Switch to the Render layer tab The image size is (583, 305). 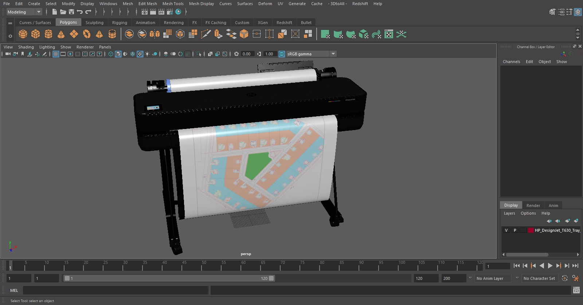click(x=533, y=206)
